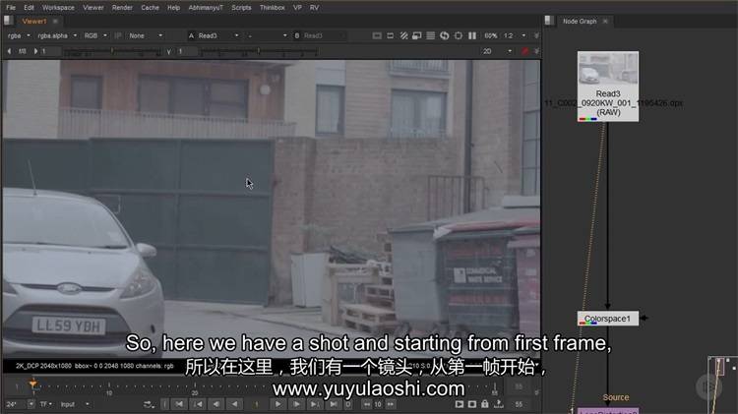This screenshot has height=414, width=738.
Task: Pause the viewer with the pause icon
Action: (472, 35)
